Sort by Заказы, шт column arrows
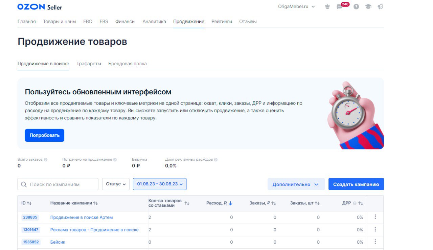Viewport: 433px width, 250px height. [317, 203]
